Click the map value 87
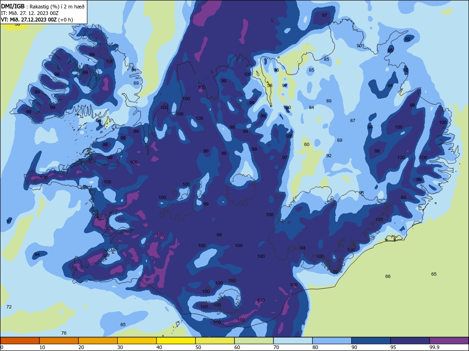469x351 pixels. pyautogui.click(x=353, y=121)
